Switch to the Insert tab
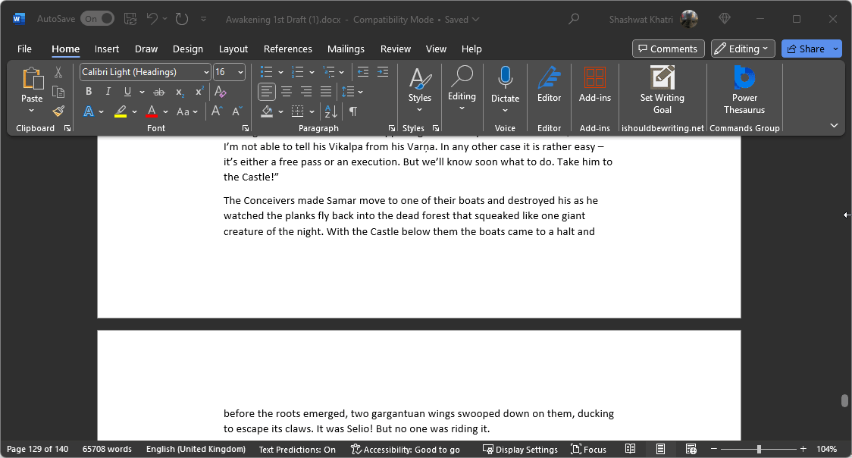Viewport: 852px width, 458px height. click(106, 49)
